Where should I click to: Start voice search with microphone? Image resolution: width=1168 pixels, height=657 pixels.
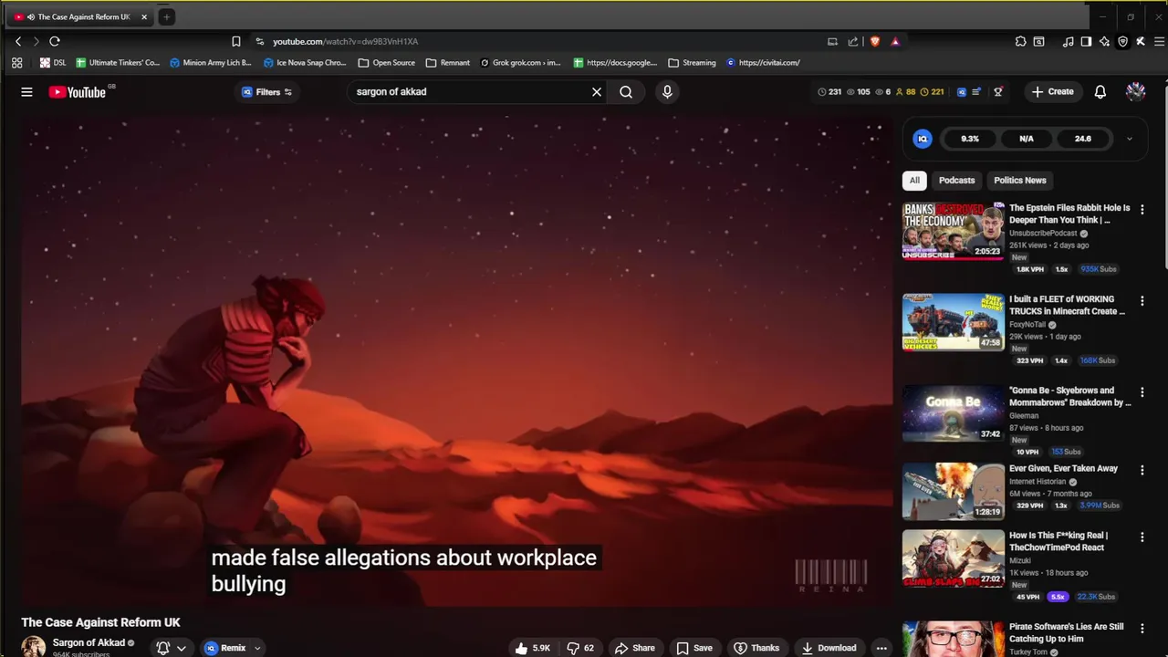(667, 91)
